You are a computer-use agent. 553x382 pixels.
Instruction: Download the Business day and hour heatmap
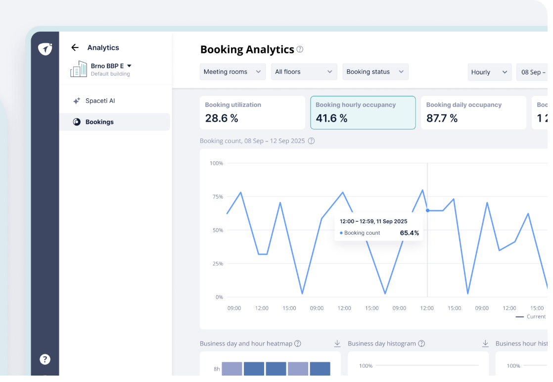click(337, 343)
